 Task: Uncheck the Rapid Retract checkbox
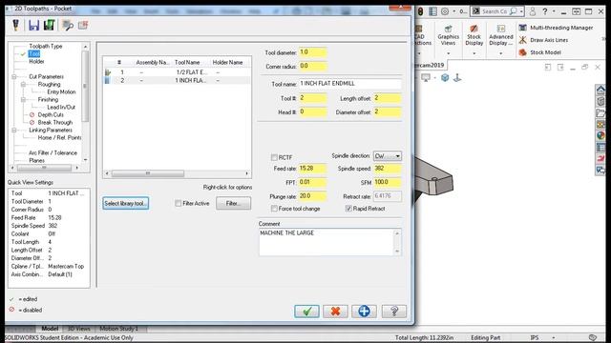pyautogui.click(x=348, y=209)
